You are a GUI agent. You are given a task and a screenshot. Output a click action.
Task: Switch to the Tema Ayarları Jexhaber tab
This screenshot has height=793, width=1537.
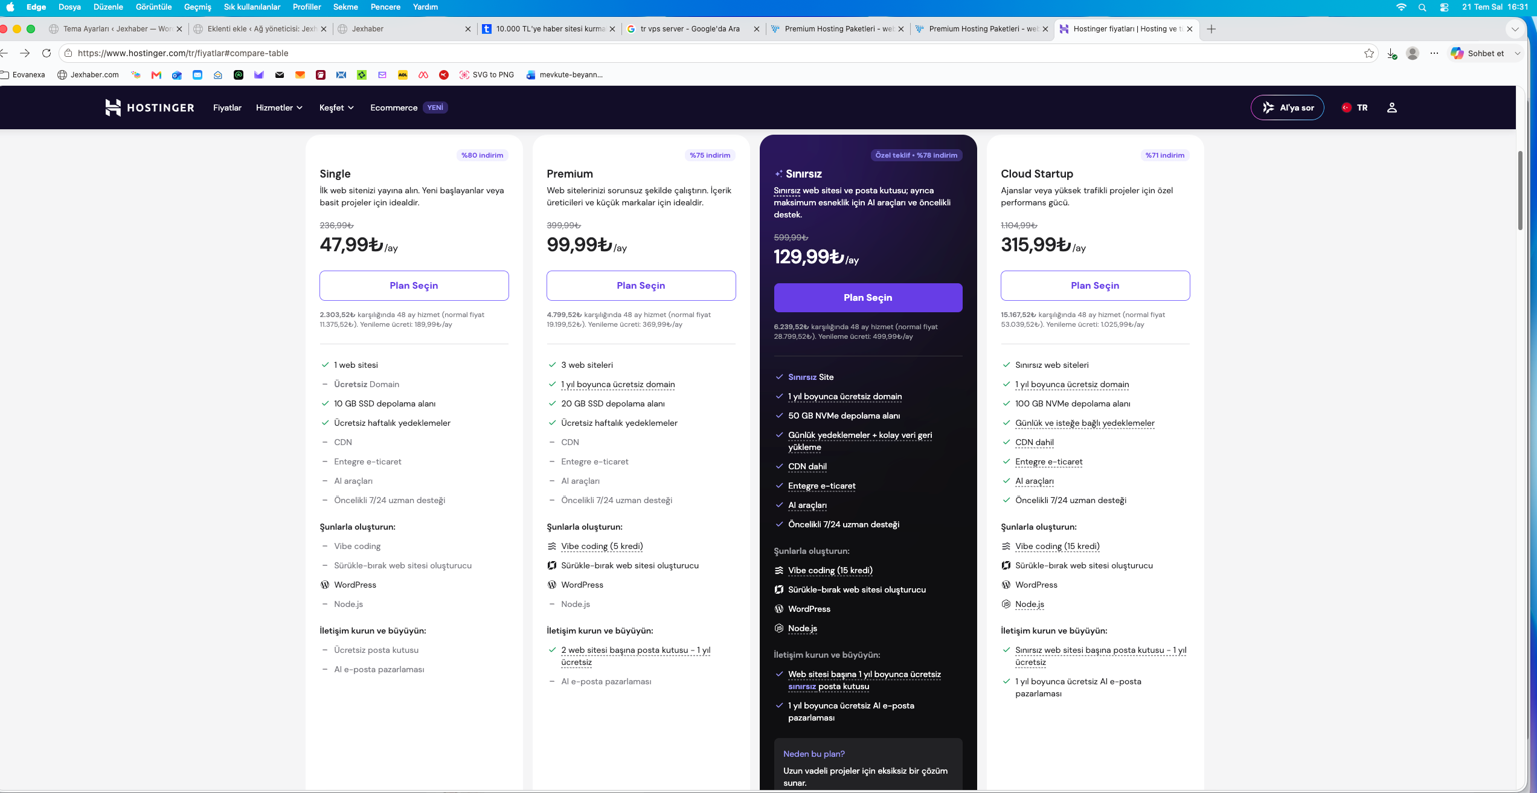pos(115,29)
